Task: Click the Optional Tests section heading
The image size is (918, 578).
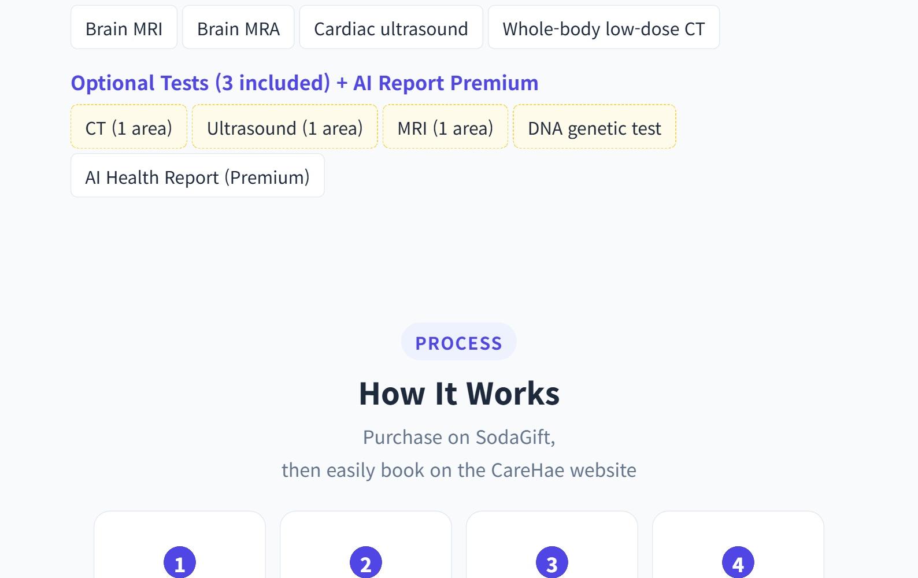Action: (304, 83)
